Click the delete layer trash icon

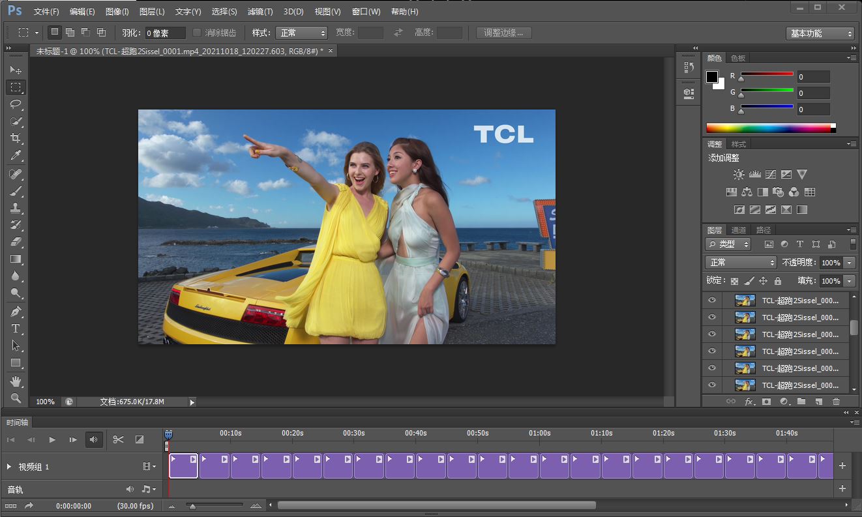(x=836, y=402)
